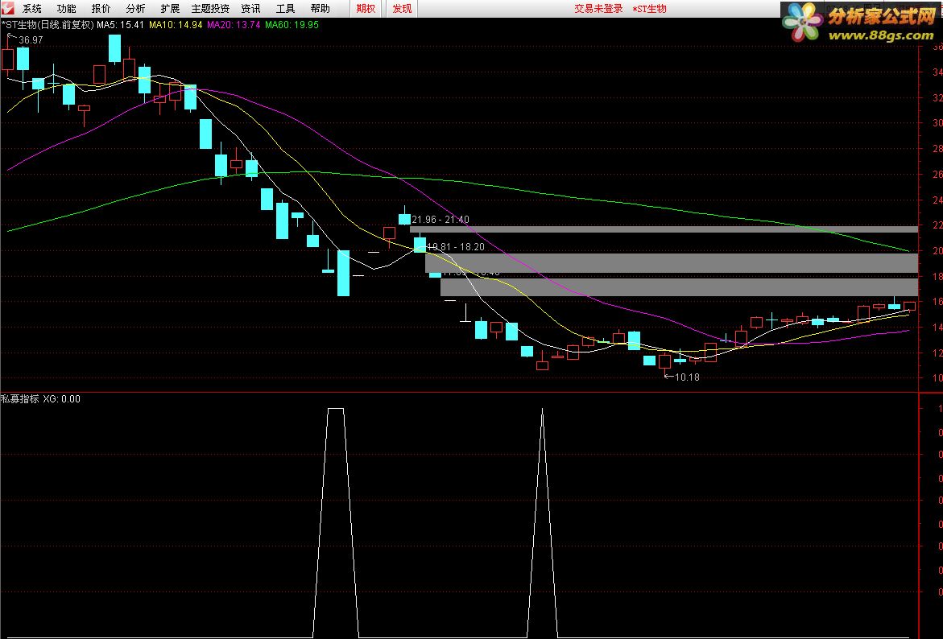Open the 系统 menu
Viewport: 943px width, 639px height.
(32, 8)
